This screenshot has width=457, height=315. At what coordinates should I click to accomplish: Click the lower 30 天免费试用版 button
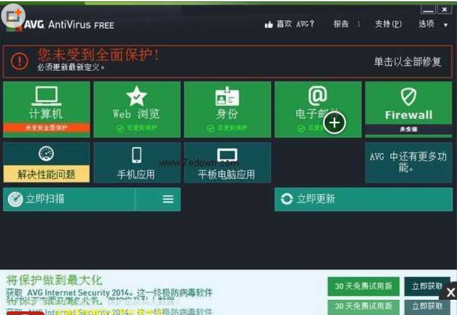(x=363, y=306)
